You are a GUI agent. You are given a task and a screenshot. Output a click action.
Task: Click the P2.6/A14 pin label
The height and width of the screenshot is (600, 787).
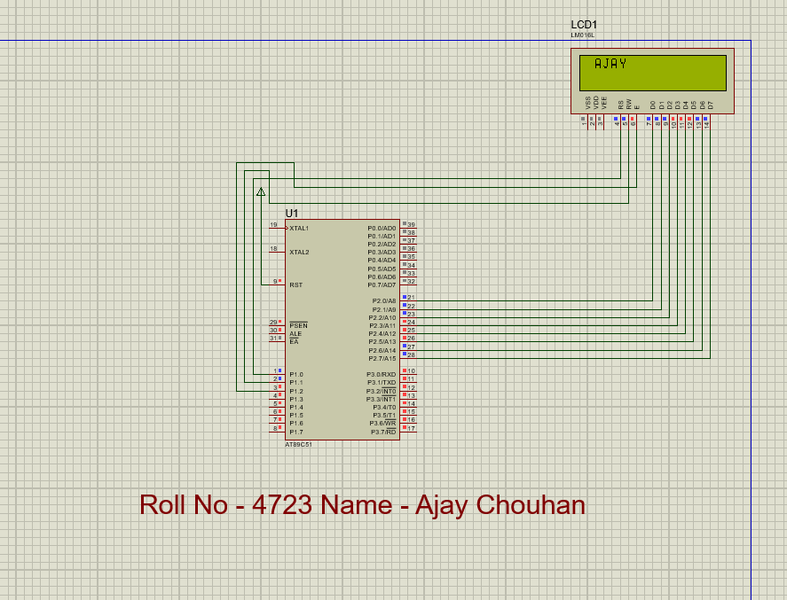point(382,350)
